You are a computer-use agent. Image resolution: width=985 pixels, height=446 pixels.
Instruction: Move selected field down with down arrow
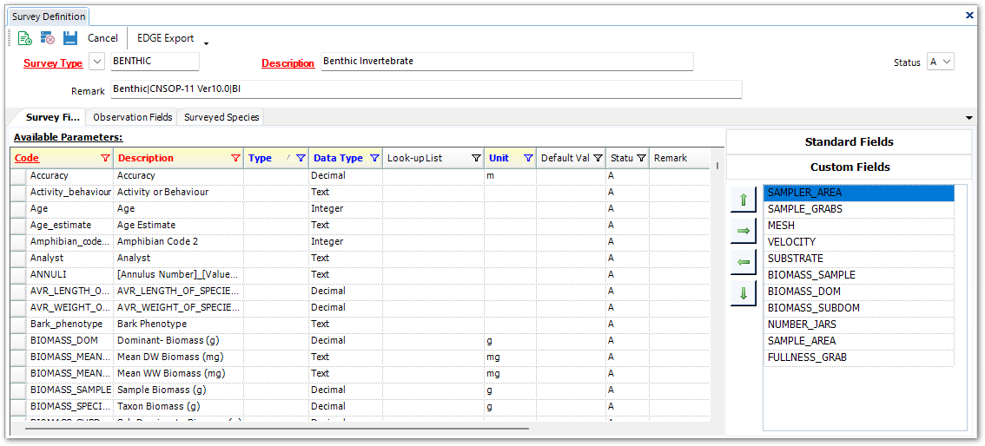pos(743,293)
